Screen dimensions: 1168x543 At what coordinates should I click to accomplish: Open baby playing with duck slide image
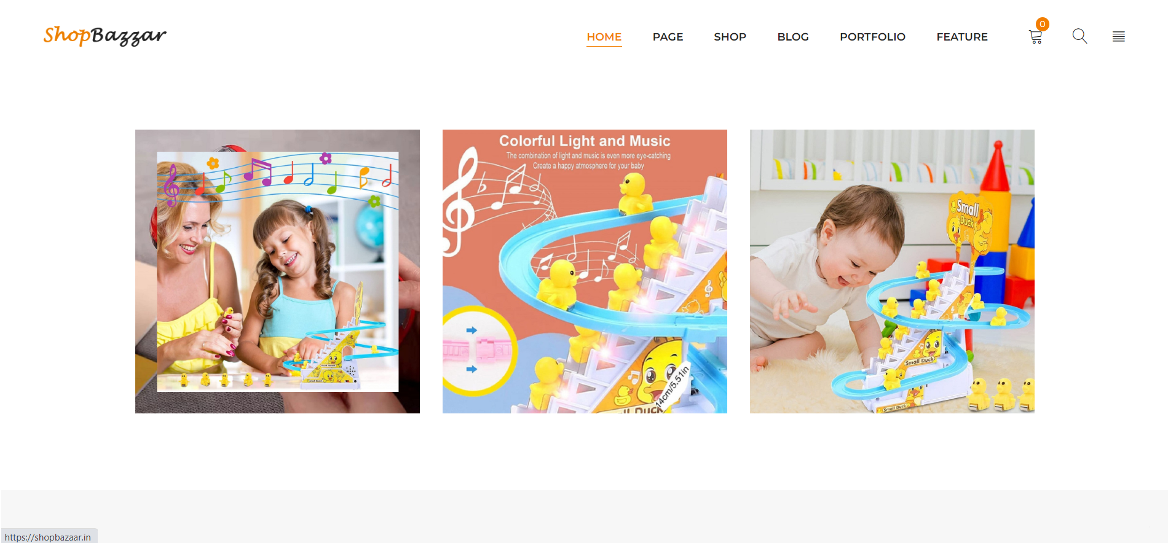click(892, 271)
